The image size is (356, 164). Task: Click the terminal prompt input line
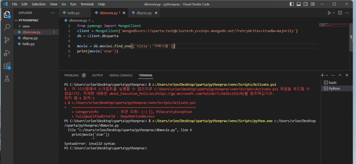point(106,148)
